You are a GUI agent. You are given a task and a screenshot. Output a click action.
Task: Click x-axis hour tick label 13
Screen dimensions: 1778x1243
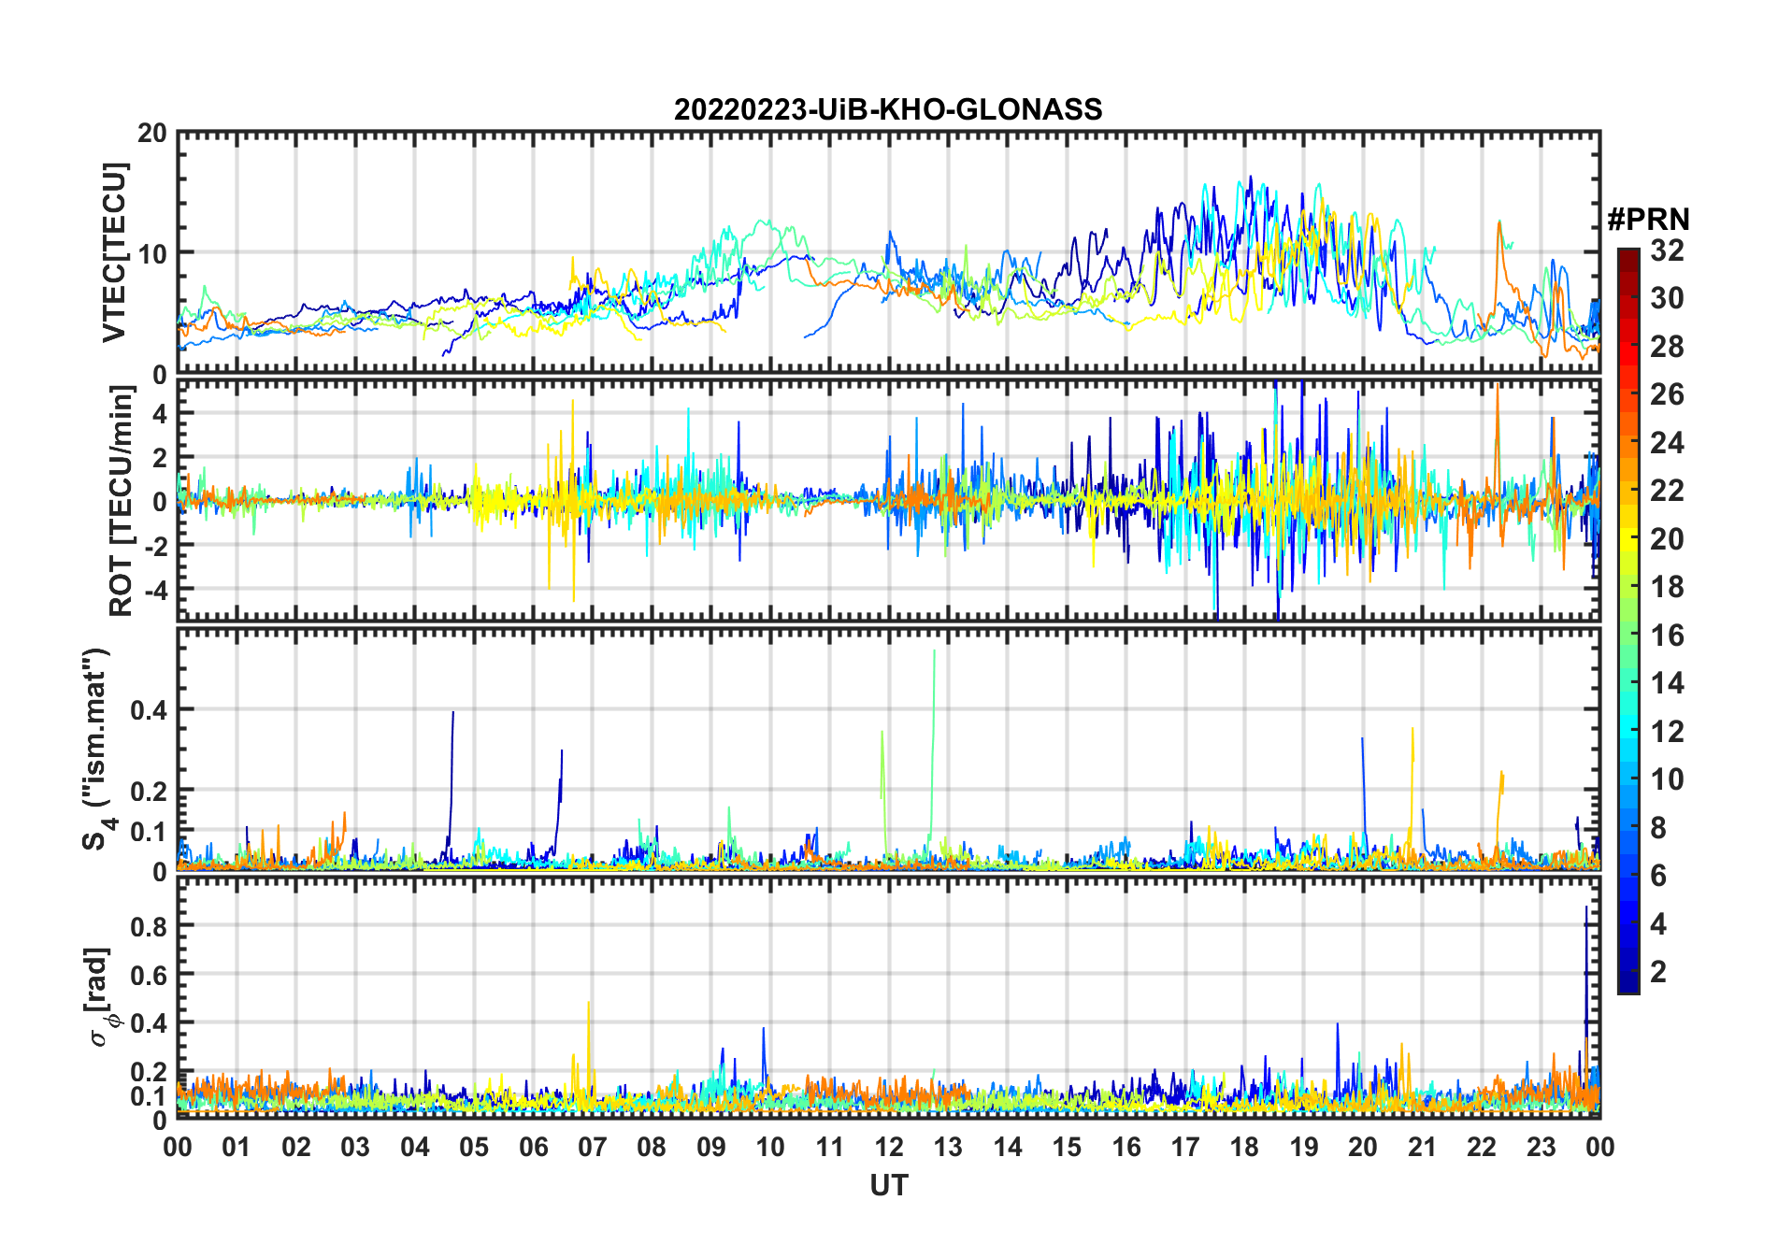pos(948,1147)
